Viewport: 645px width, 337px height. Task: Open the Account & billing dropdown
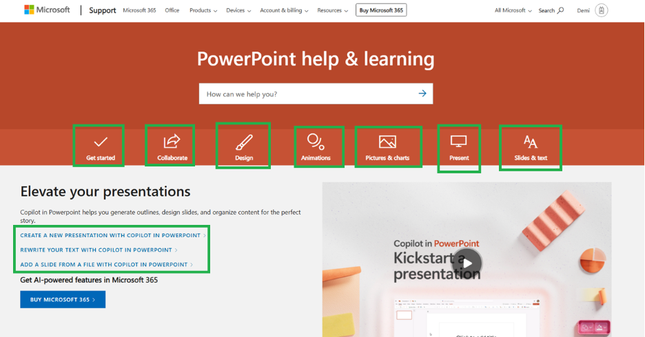coord(284,10)
